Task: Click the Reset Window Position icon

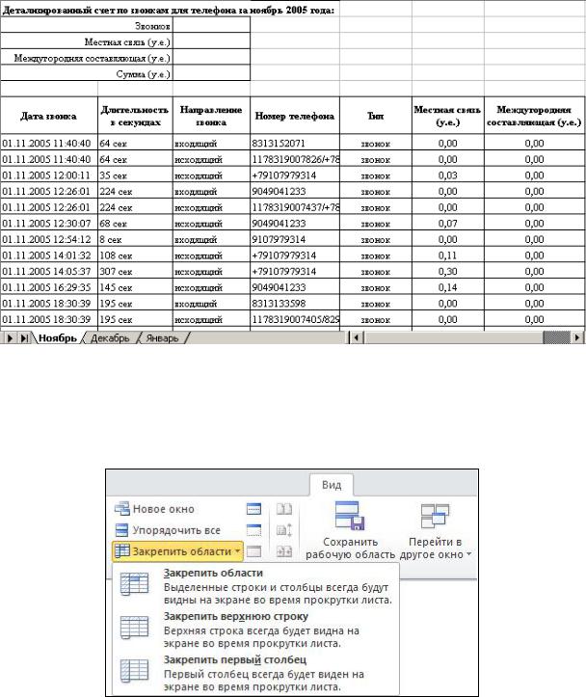Action: point(284,551)
